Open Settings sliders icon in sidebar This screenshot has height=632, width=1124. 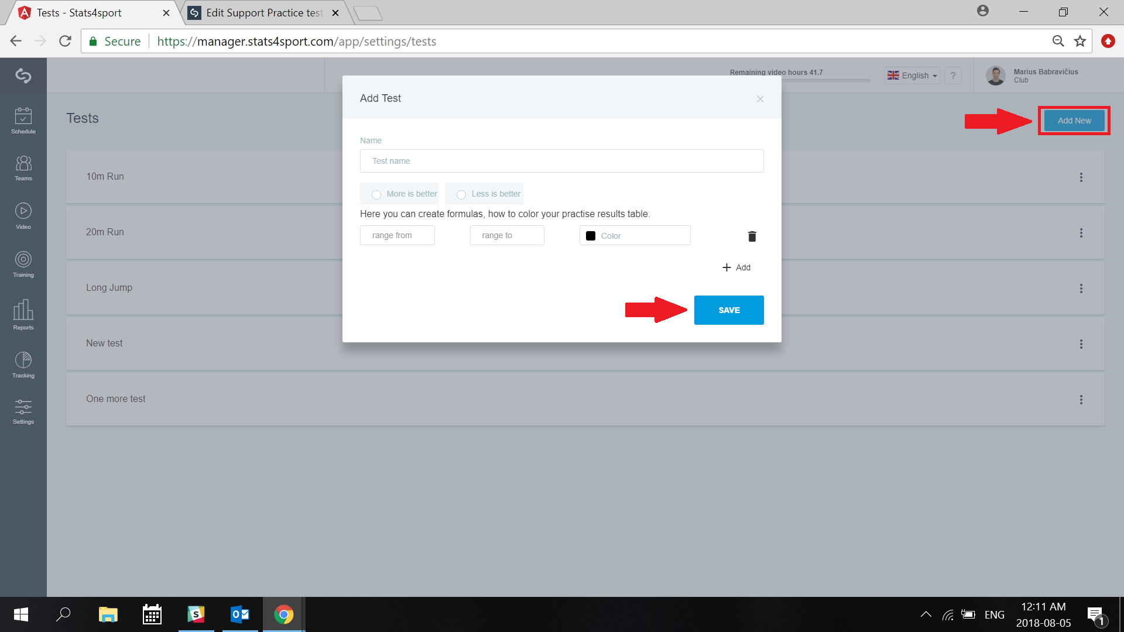[x=23, y=411]
